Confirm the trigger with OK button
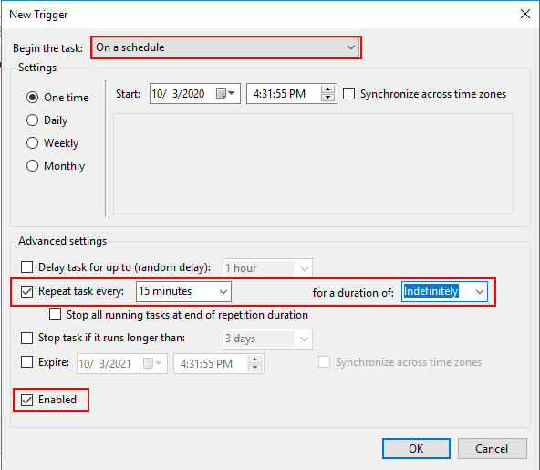Image resolution: width=540 pixels, height=470 pixels. coord(416,449)
